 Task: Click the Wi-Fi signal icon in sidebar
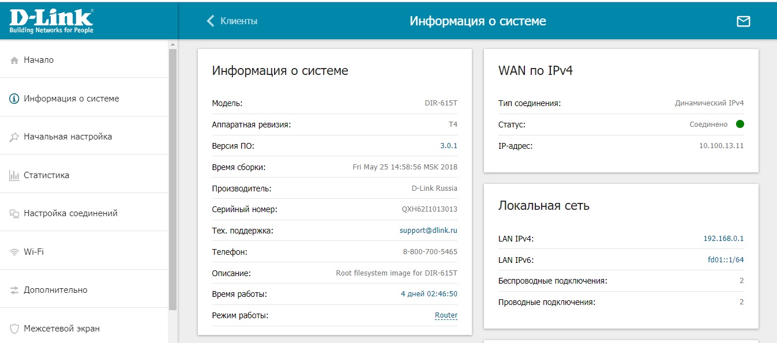point(14,252)
